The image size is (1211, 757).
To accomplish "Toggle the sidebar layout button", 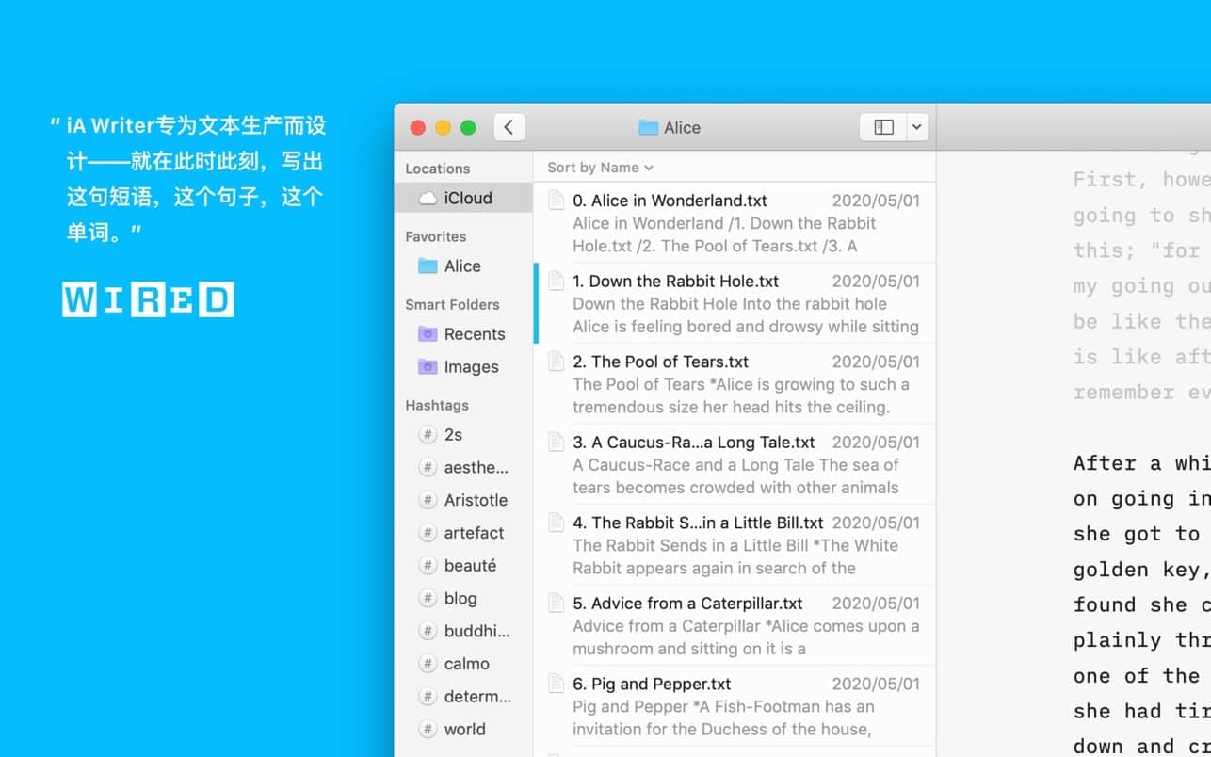I will (883, 127).
